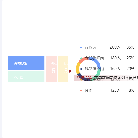This screenshot has height=138, width=138.
Task: Select the pink 外... treemap block
Action: click(x=51, y=69)
